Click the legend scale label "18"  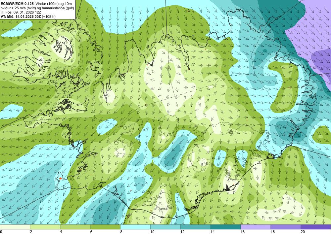pyautogui.click(x=272, y=232)
